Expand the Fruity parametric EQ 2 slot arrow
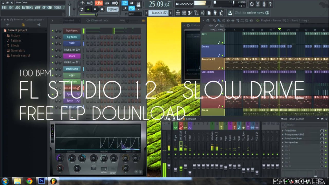 point(283,135)
